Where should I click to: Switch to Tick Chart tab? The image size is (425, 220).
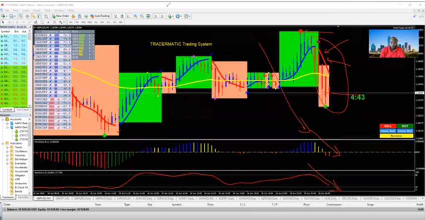23,110
